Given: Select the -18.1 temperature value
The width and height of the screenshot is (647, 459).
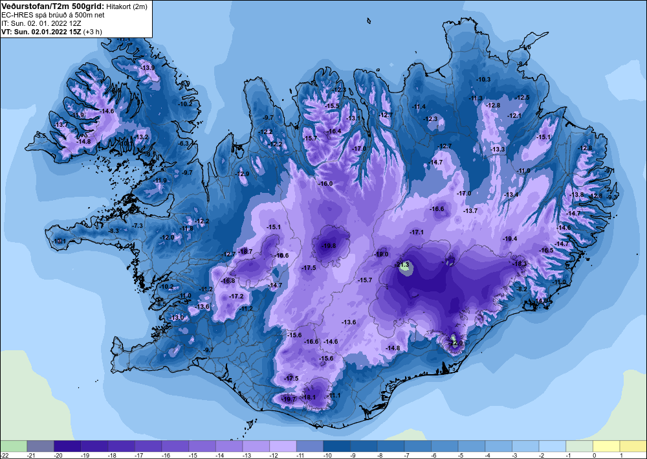Looking at the screenshot, I should [x=309, y=397].
